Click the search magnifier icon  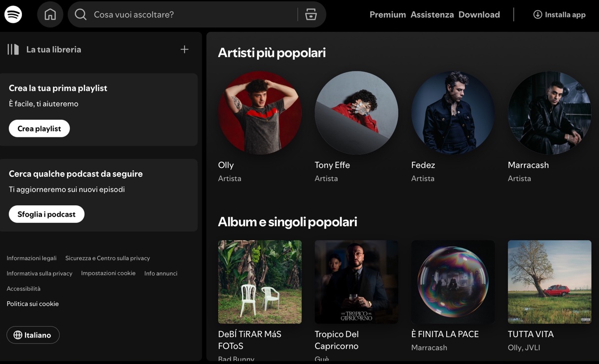point(80,14)
